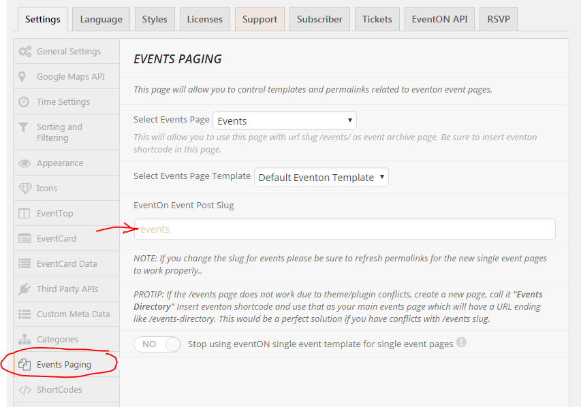Image resolution: width=581 pixels, height=407 pixels.
Task: Open Third Party APIs section
Action: (67, 289)
